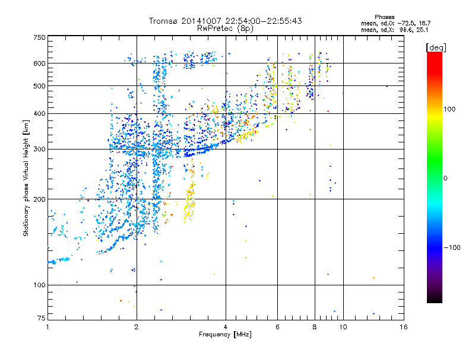The image size is (475, 356).
Task: Click the yellow echo cluster near 3 MHz
Action: pyautogui.click(x=189, y=201)
